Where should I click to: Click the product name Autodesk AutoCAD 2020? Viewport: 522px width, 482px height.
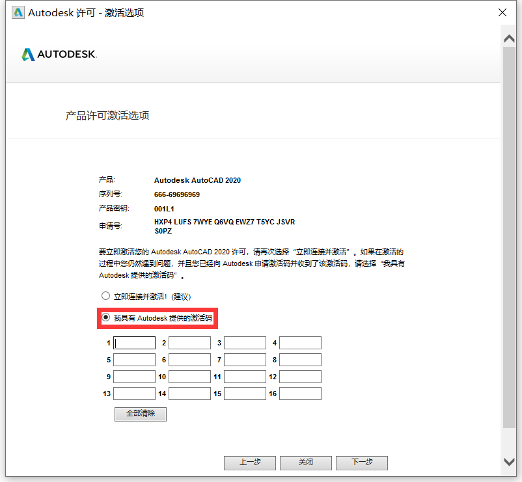tap(197, 180)
